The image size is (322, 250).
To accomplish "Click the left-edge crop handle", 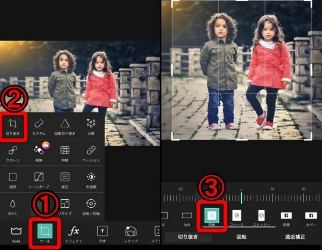I will 172,70.
